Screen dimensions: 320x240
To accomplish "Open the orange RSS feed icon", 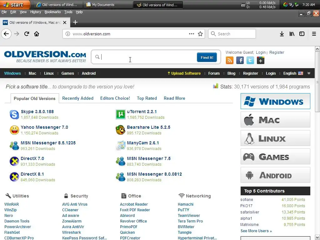I will pyautogui.click(x=230, y=60).
